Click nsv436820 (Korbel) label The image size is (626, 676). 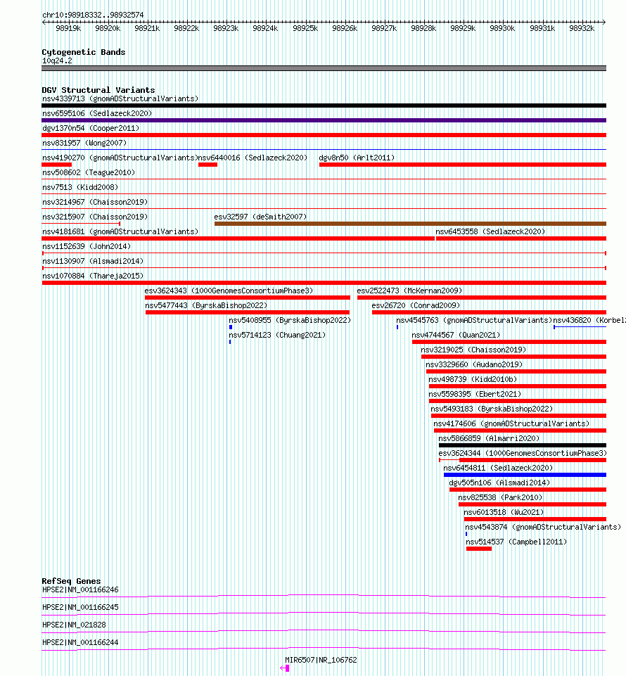tap(589, 320)
